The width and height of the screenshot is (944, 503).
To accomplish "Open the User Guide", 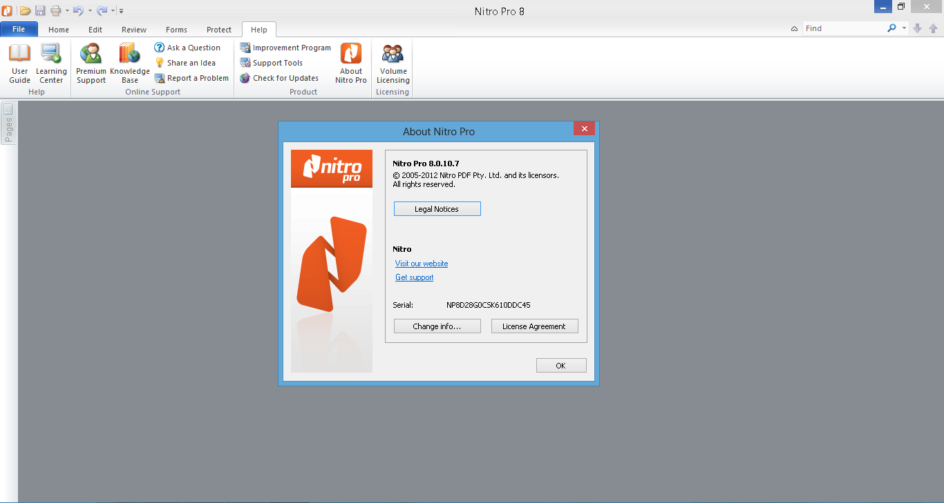I will point(19,63).
